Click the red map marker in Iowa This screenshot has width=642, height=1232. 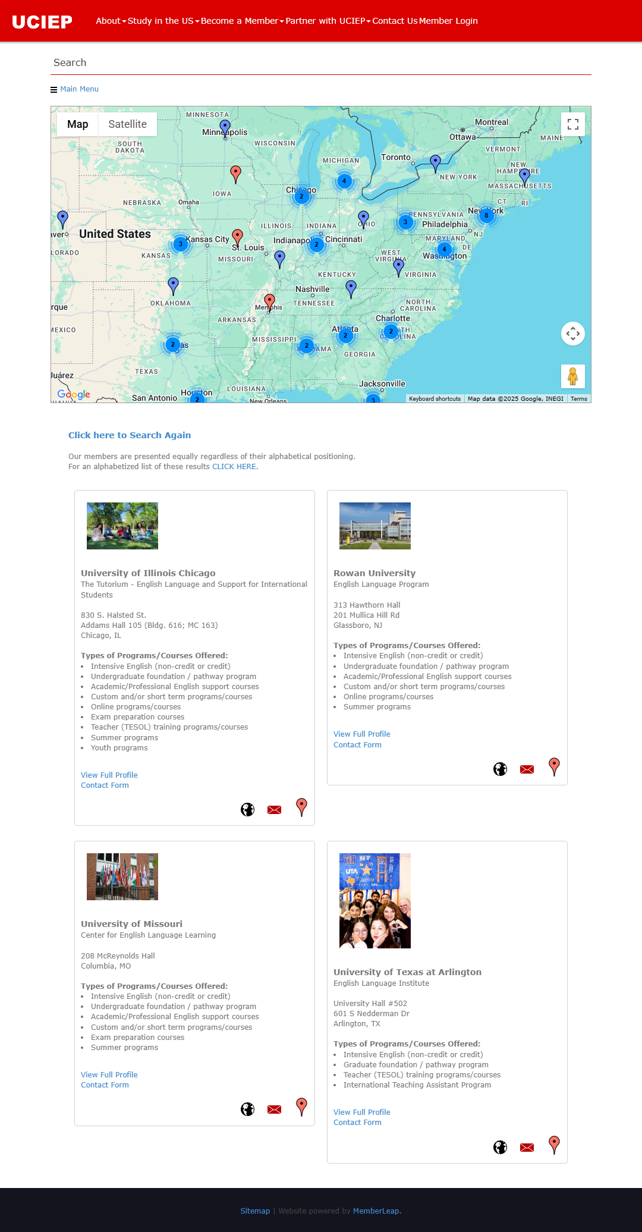(235, 174)
